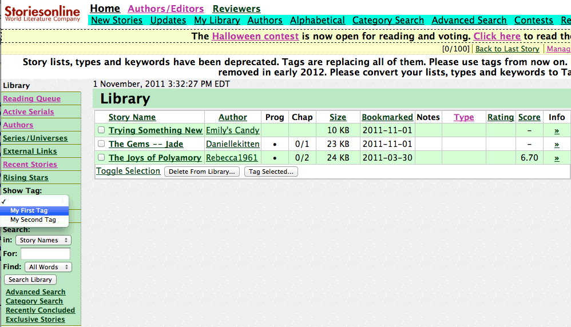Open story The Joys of Polyamory
Viewport: 571px width, 327px height.
pos(155,158)
